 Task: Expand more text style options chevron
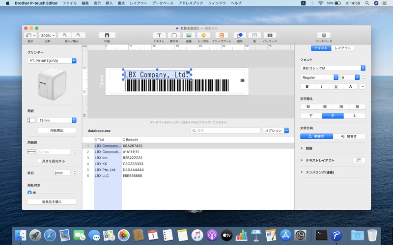click(363, 87)
